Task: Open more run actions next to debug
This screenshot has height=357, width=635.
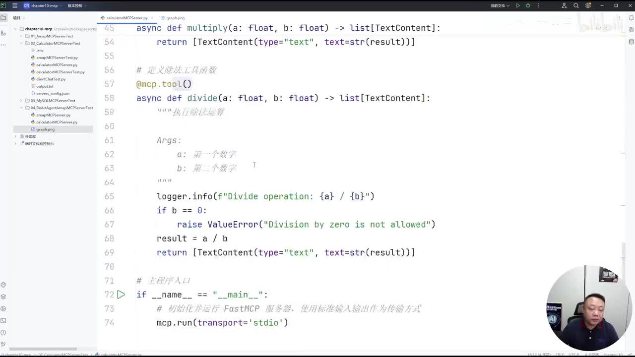Action: point(537,5)
